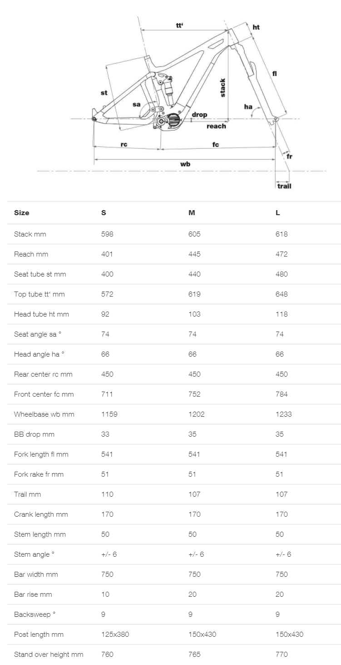The image size is (341, 665).
Task: Click the 'Wheelbase wb mm' row label
Action: click(x=44, y=414)
